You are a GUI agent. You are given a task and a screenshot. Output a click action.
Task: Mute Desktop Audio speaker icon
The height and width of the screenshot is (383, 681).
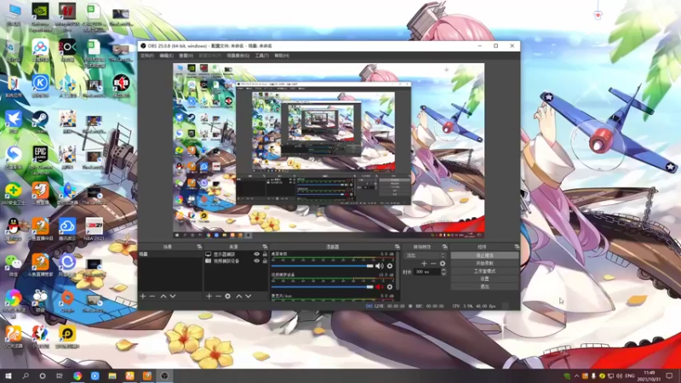tap(379, 266)
